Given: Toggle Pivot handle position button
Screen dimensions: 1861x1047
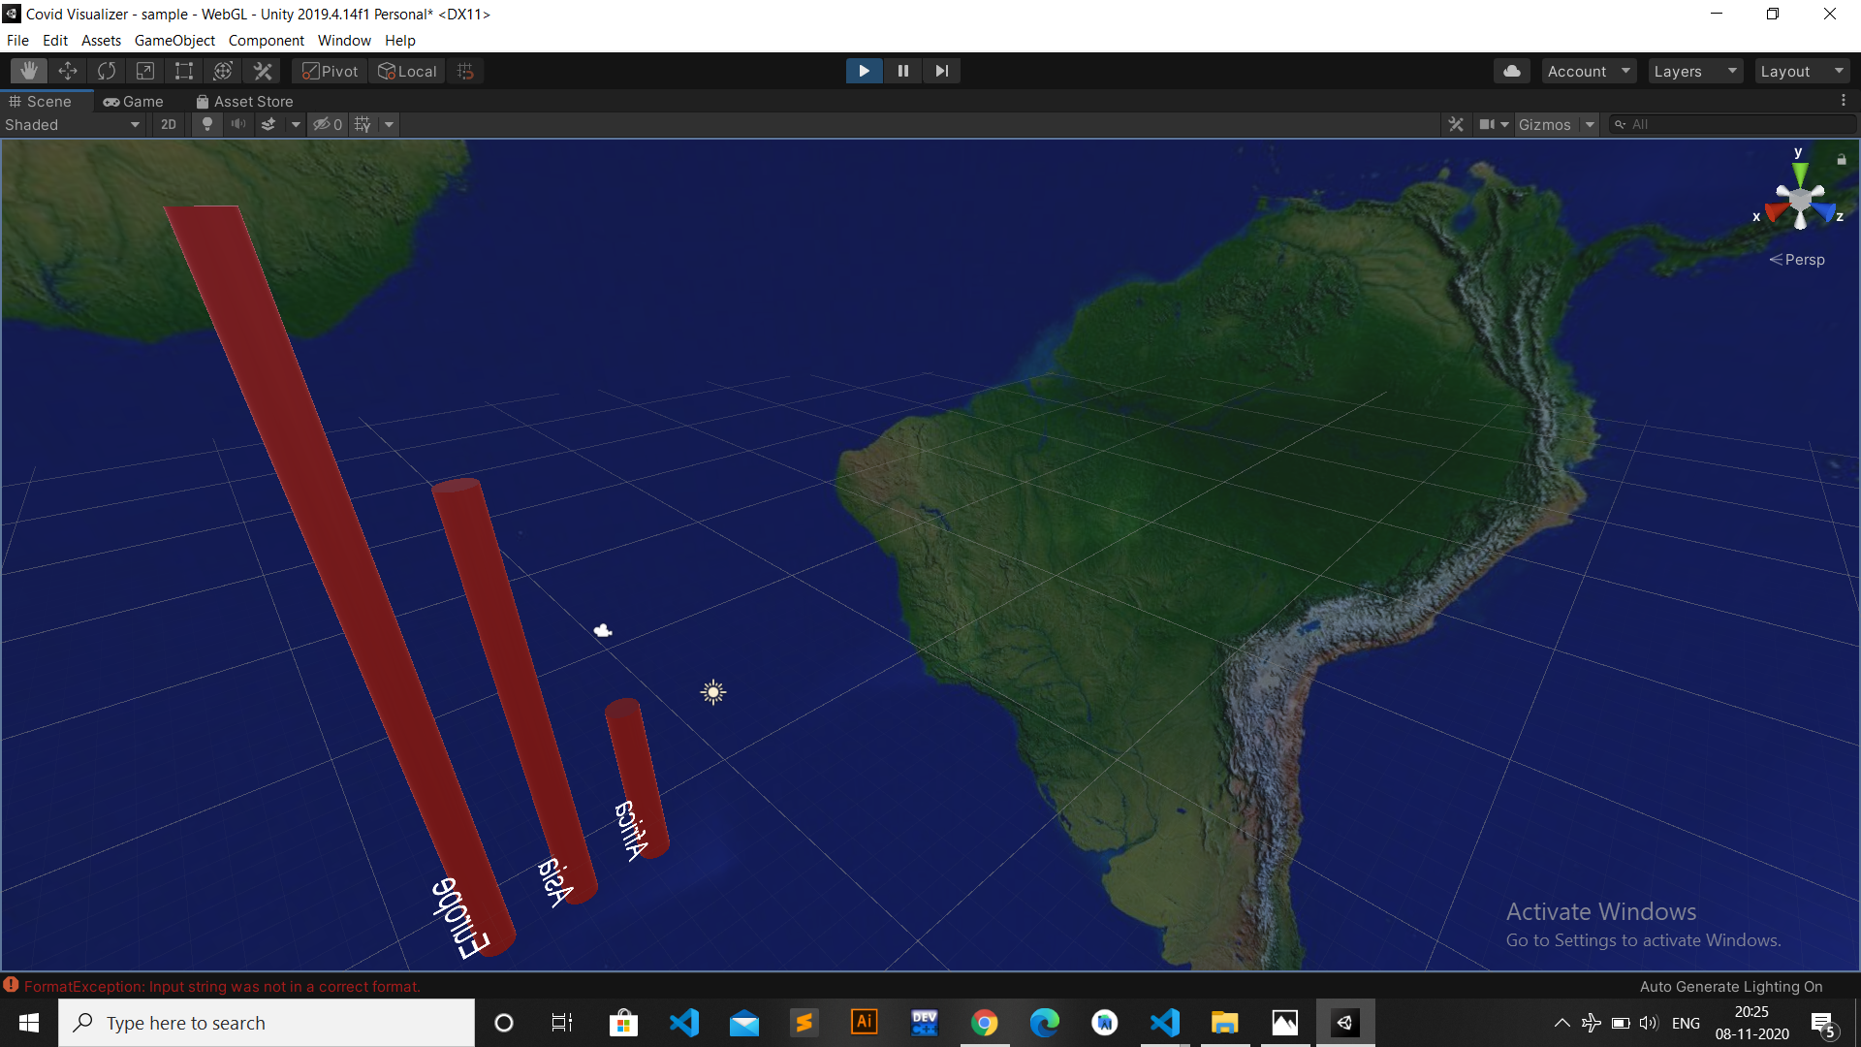Looking at the screenshot, I should pos(330,71).
